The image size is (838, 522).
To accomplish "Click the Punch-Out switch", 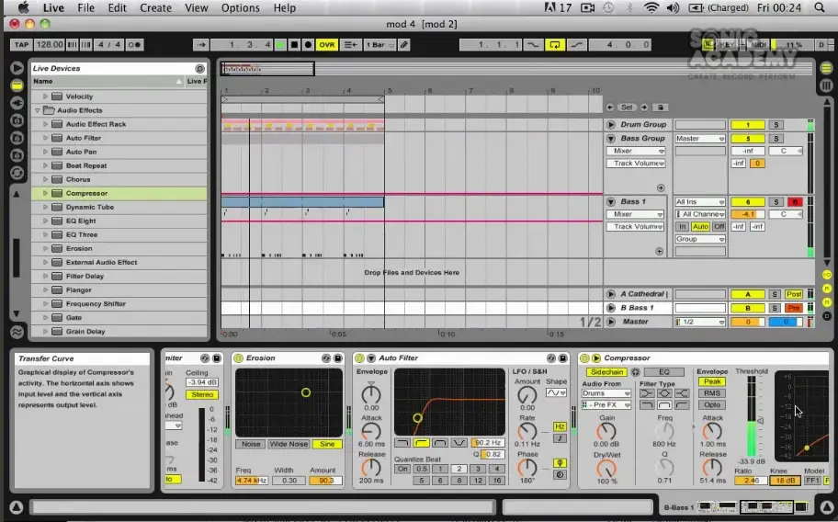I will pyautogui.click(x=577, y=45).
